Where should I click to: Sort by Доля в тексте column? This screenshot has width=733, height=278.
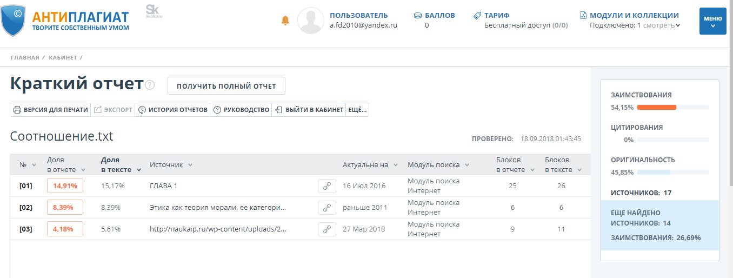(121, 165)
